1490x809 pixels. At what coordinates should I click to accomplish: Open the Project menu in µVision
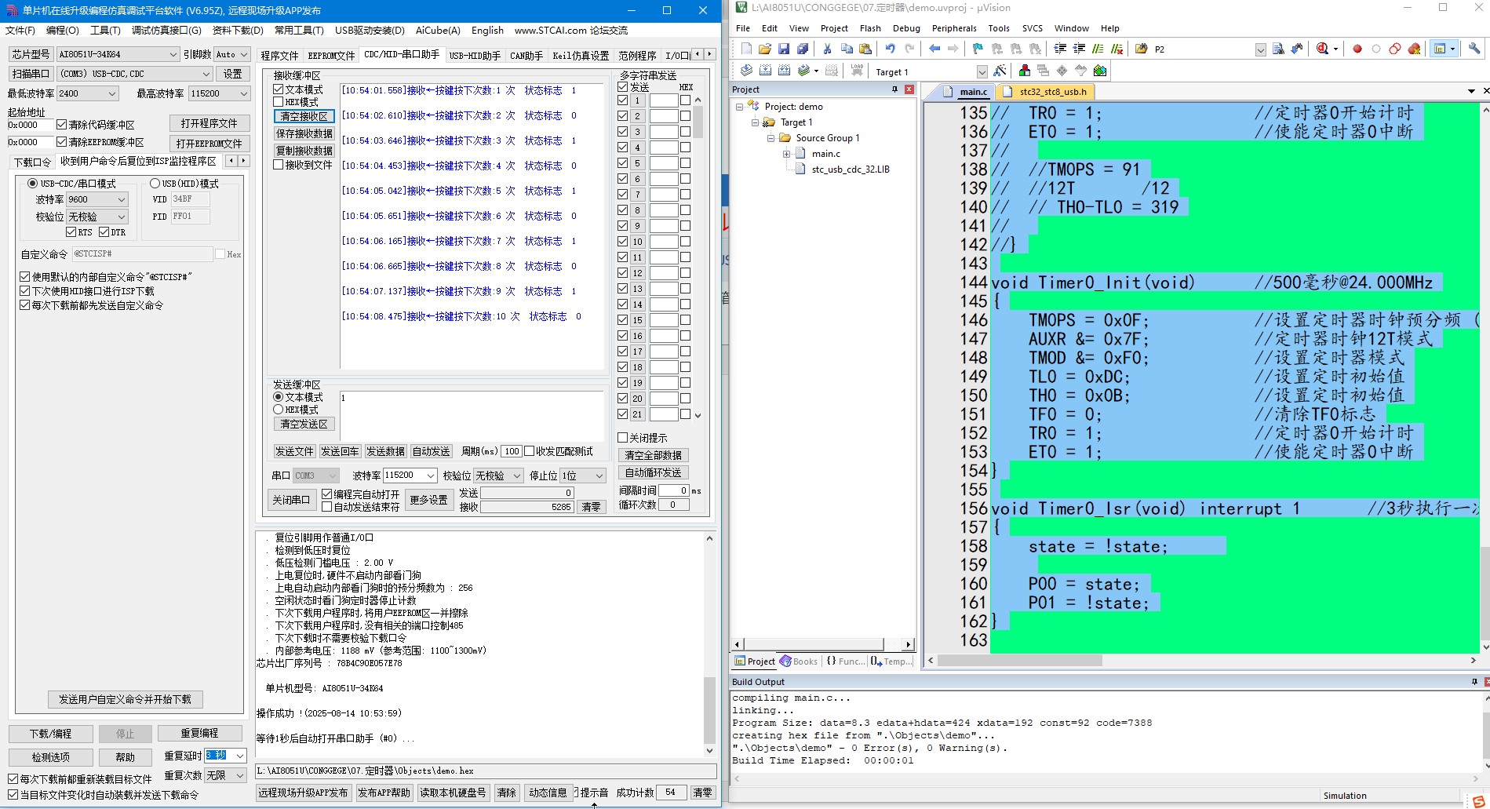tap(834, 28)
